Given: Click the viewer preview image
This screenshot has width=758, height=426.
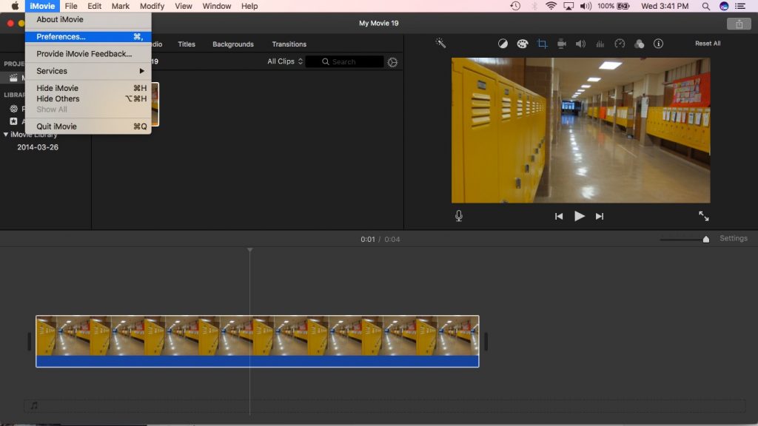Looking at the screenshot, I should coord(580,130).
